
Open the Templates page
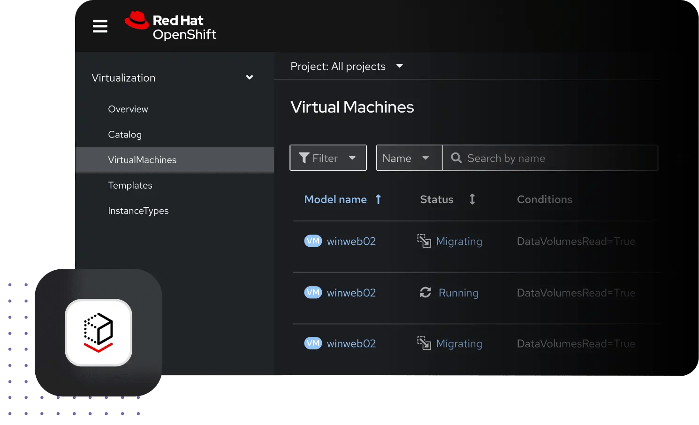[x=130, y=185]
